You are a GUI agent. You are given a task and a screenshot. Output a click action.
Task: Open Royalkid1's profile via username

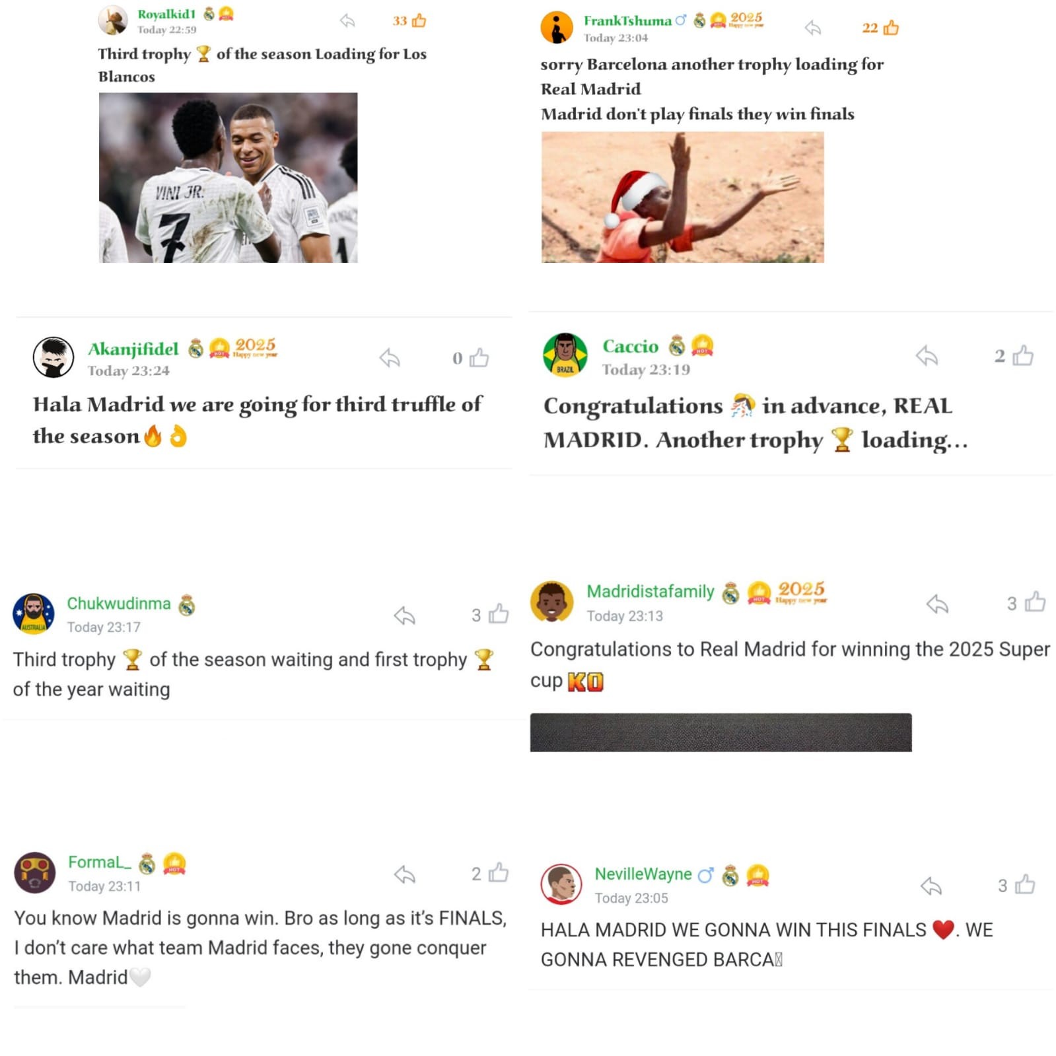point(166,14)
